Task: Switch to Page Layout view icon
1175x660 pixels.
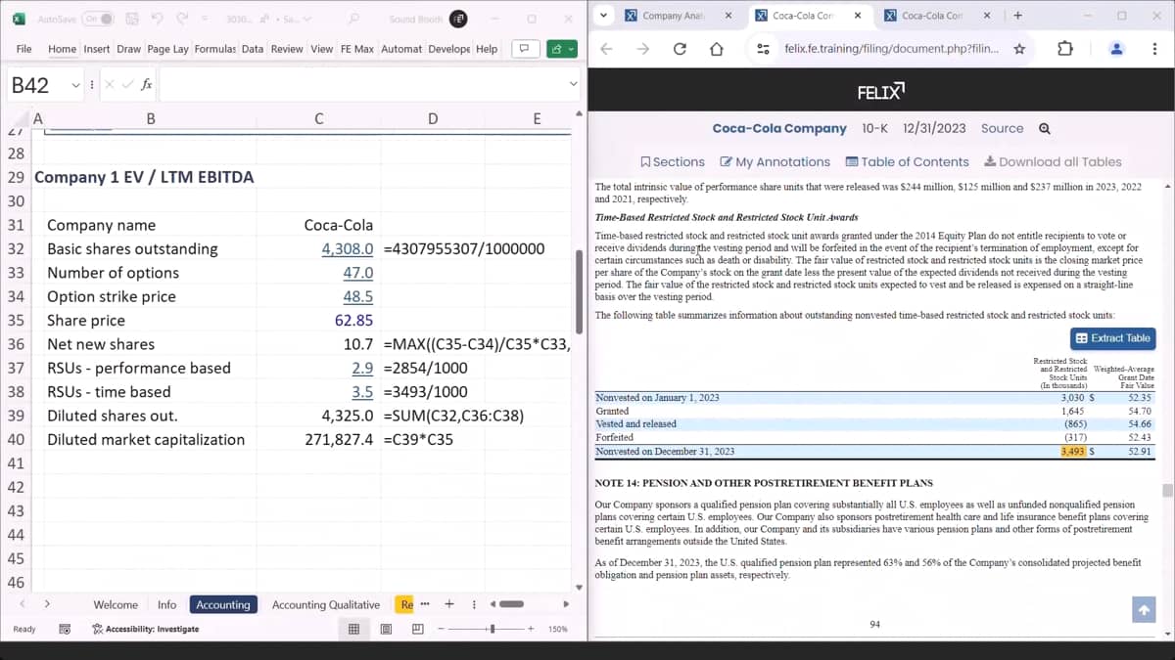Action: click(388, 630)
